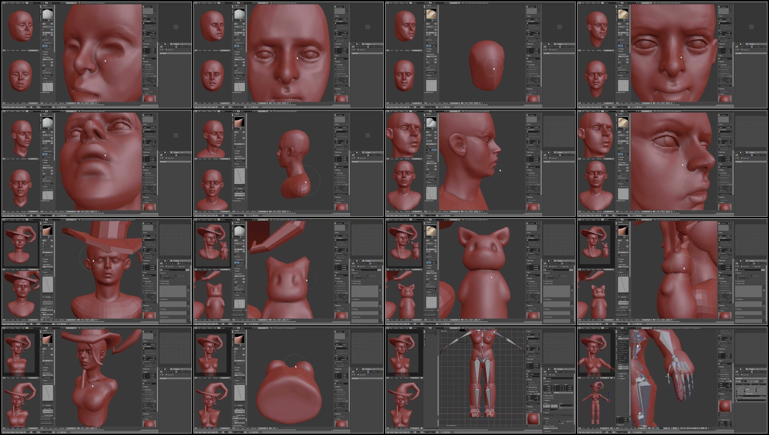This screenshot has width=769, height=435.
Task: Open Maximum Draw Type dropdown, skeleton frame
Action: (x=550, y=428)
